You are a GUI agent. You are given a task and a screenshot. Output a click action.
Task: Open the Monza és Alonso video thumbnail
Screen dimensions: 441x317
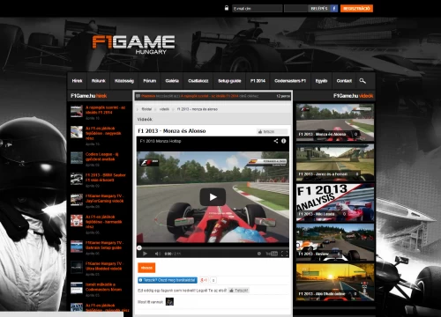(x=335, y=122)
